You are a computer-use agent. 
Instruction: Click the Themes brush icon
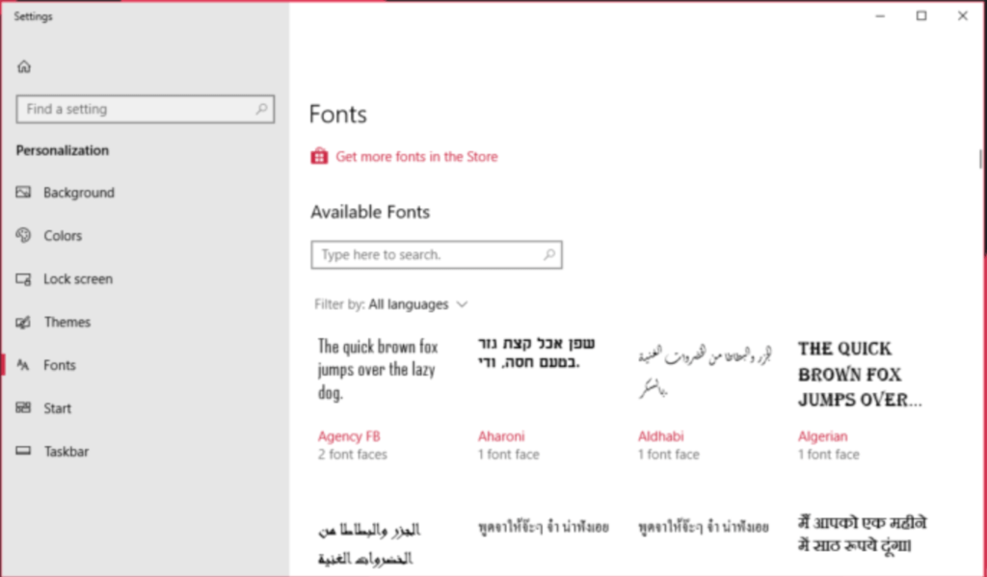tap(23, 322)
